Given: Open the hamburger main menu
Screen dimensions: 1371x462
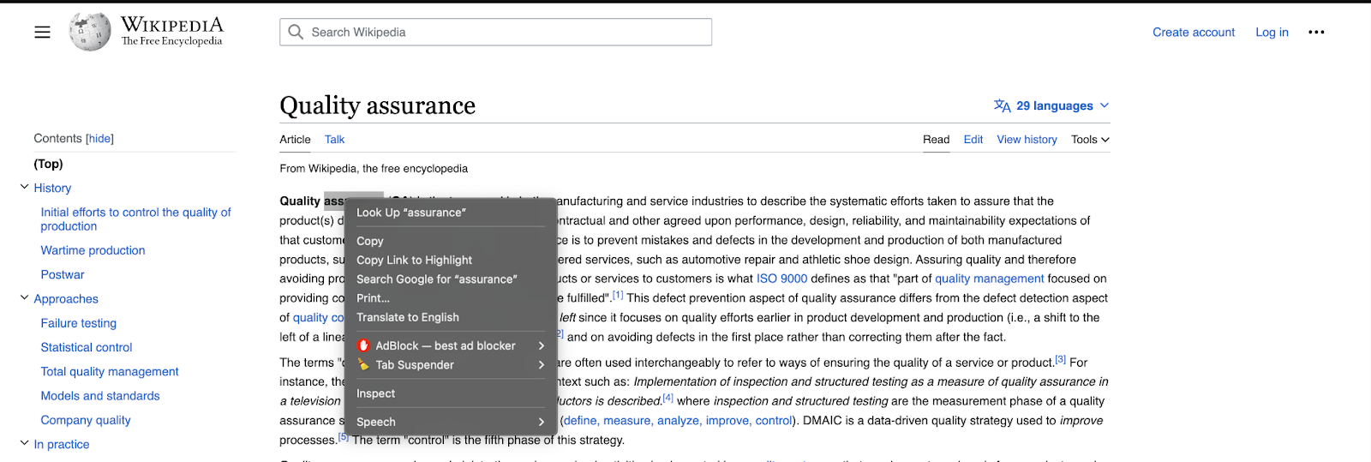Looking at the screenshot, I should pos(42,33).
